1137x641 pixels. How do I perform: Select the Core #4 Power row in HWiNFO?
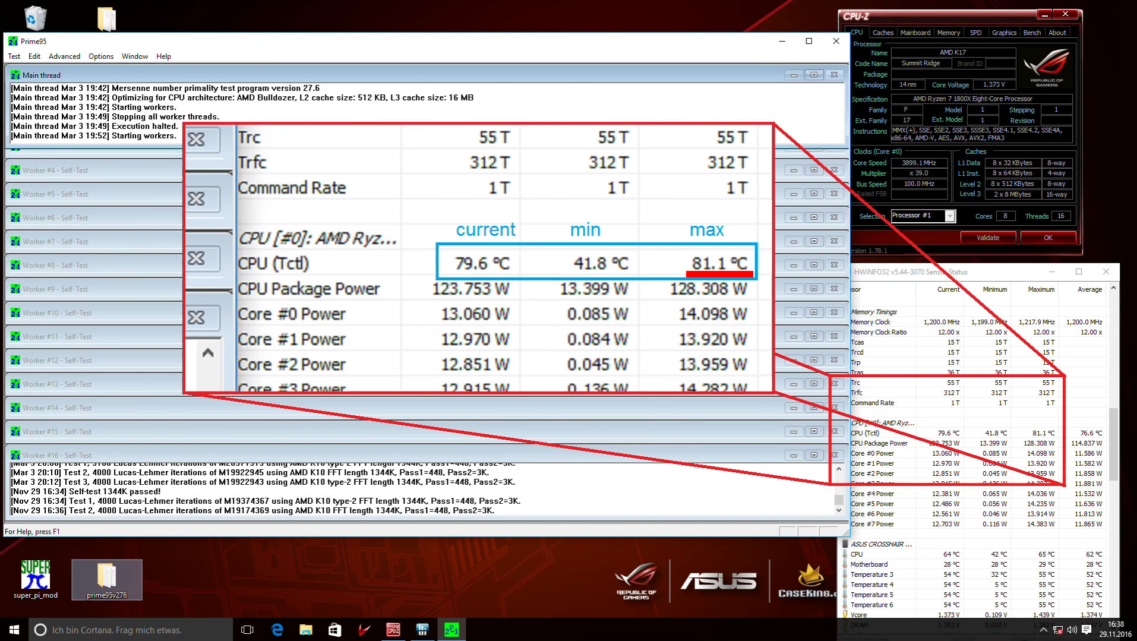tap(977, 494)
